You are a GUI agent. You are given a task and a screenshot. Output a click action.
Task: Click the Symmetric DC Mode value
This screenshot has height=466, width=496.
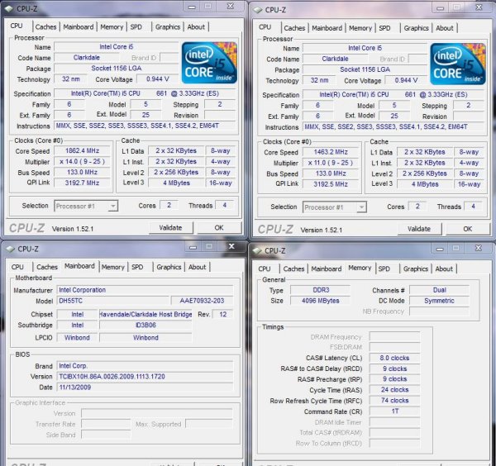[x=439, y=301]
